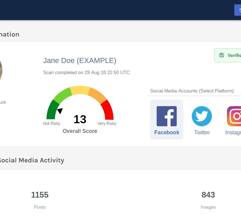This screenshot has height=220, width=241.
Task: Click the Posts label
Action: pyautogui.click(x=40, y=207)
